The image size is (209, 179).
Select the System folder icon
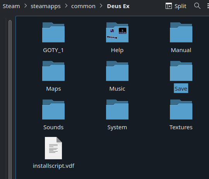(x=117, y=110)
